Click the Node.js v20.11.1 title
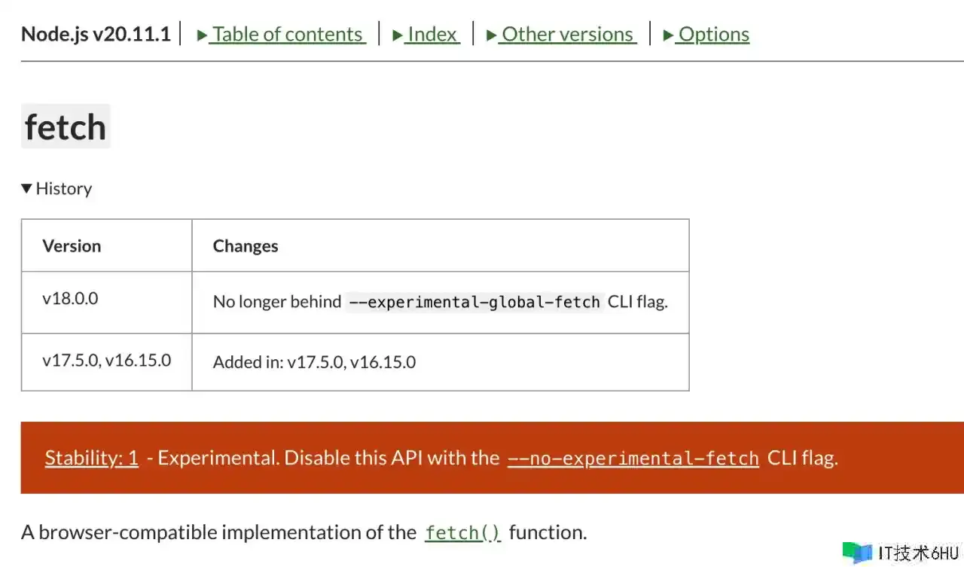The image size is (964, 567). [x=96, y=35]
